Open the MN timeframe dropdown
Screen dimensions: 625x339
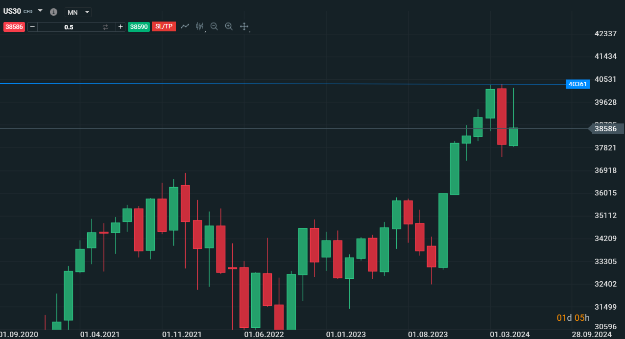[x=78, y=12]
